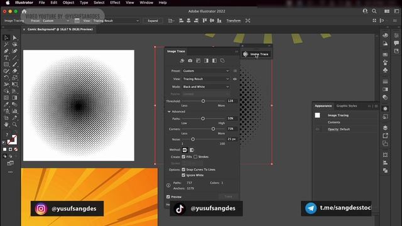Open the Effect menu
Image resolution: width=402 pixels, height=226 pixels.
115,3
